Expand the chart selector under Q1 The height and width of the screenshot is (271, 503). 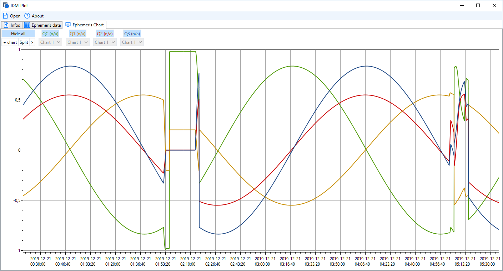point(77,42)
